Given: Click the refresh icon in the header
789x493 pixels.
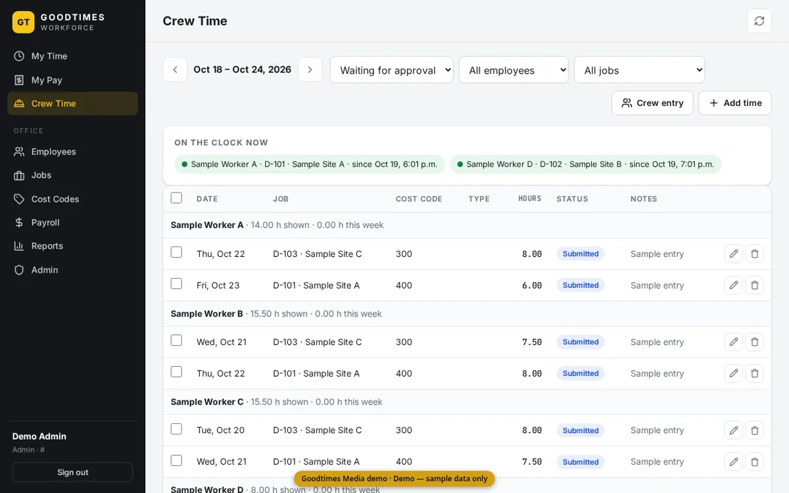Looking at the screenshot, I should (x=759, y=21).
